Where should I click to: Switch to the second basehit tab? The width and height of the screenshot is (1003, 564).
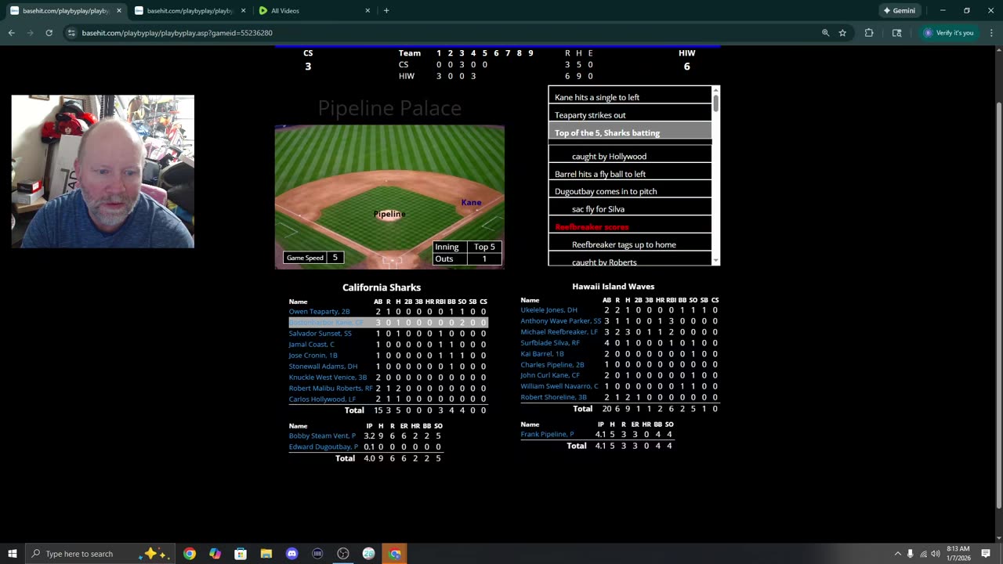point(189,11)
